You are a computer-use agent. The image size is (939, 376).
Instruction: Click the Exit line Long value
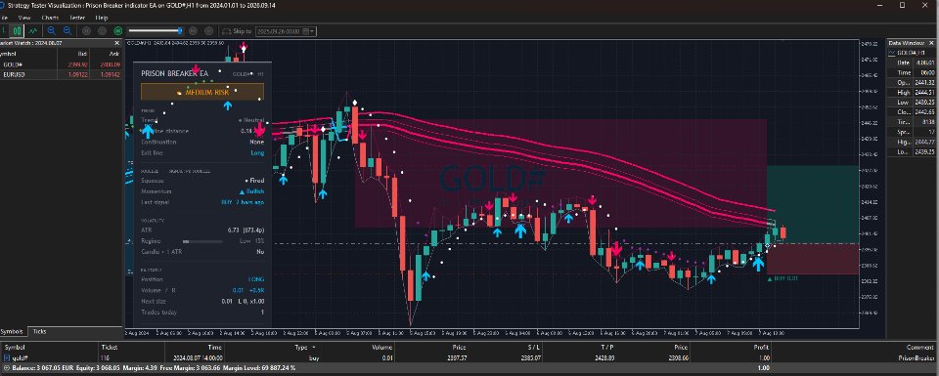click(x=257, y=153)
